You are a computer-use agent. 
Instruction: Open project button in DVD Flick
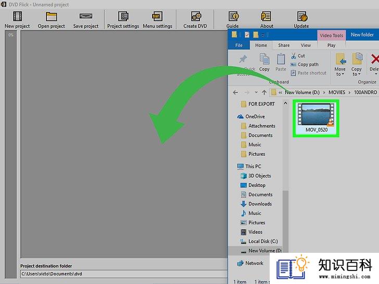(x=51, y=20)
